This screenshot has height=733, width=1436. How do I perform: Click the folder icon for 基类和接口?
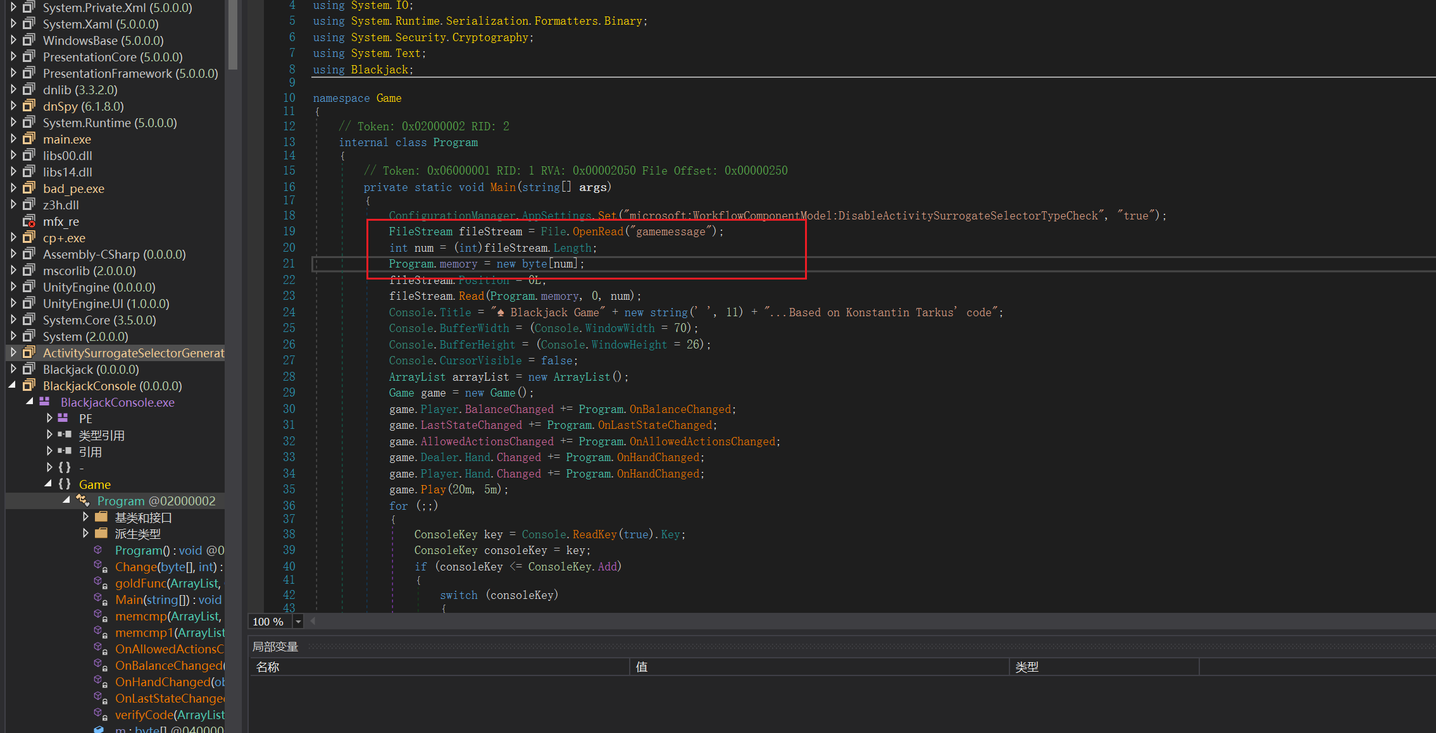pos(101,517)
